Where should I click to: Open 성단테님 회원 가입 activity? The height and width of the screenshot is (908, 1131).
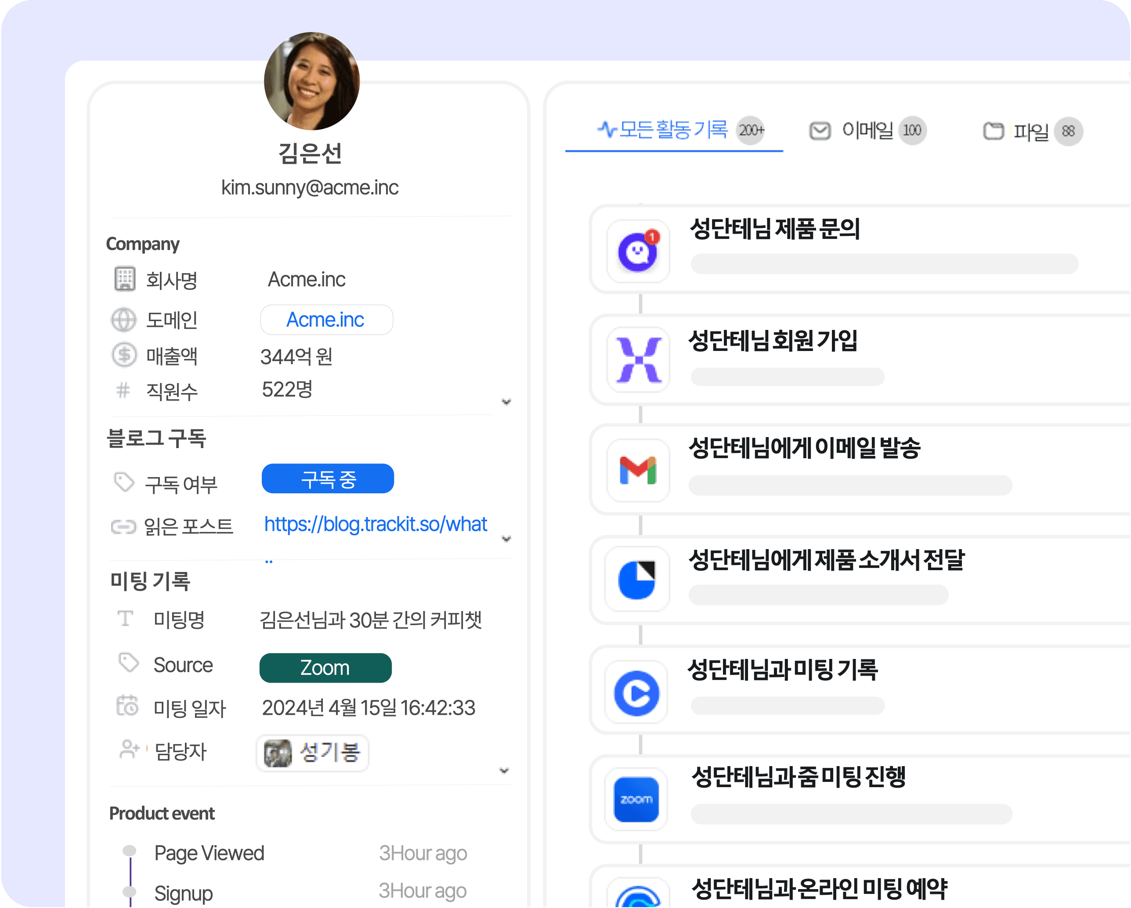point(860,360)
